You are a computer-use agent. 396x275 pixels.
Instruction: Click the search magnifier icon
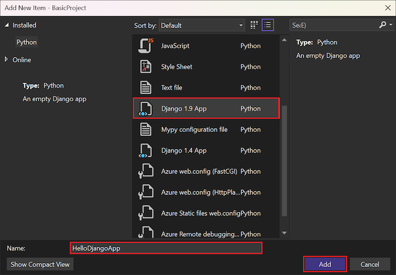click(383, 25)
